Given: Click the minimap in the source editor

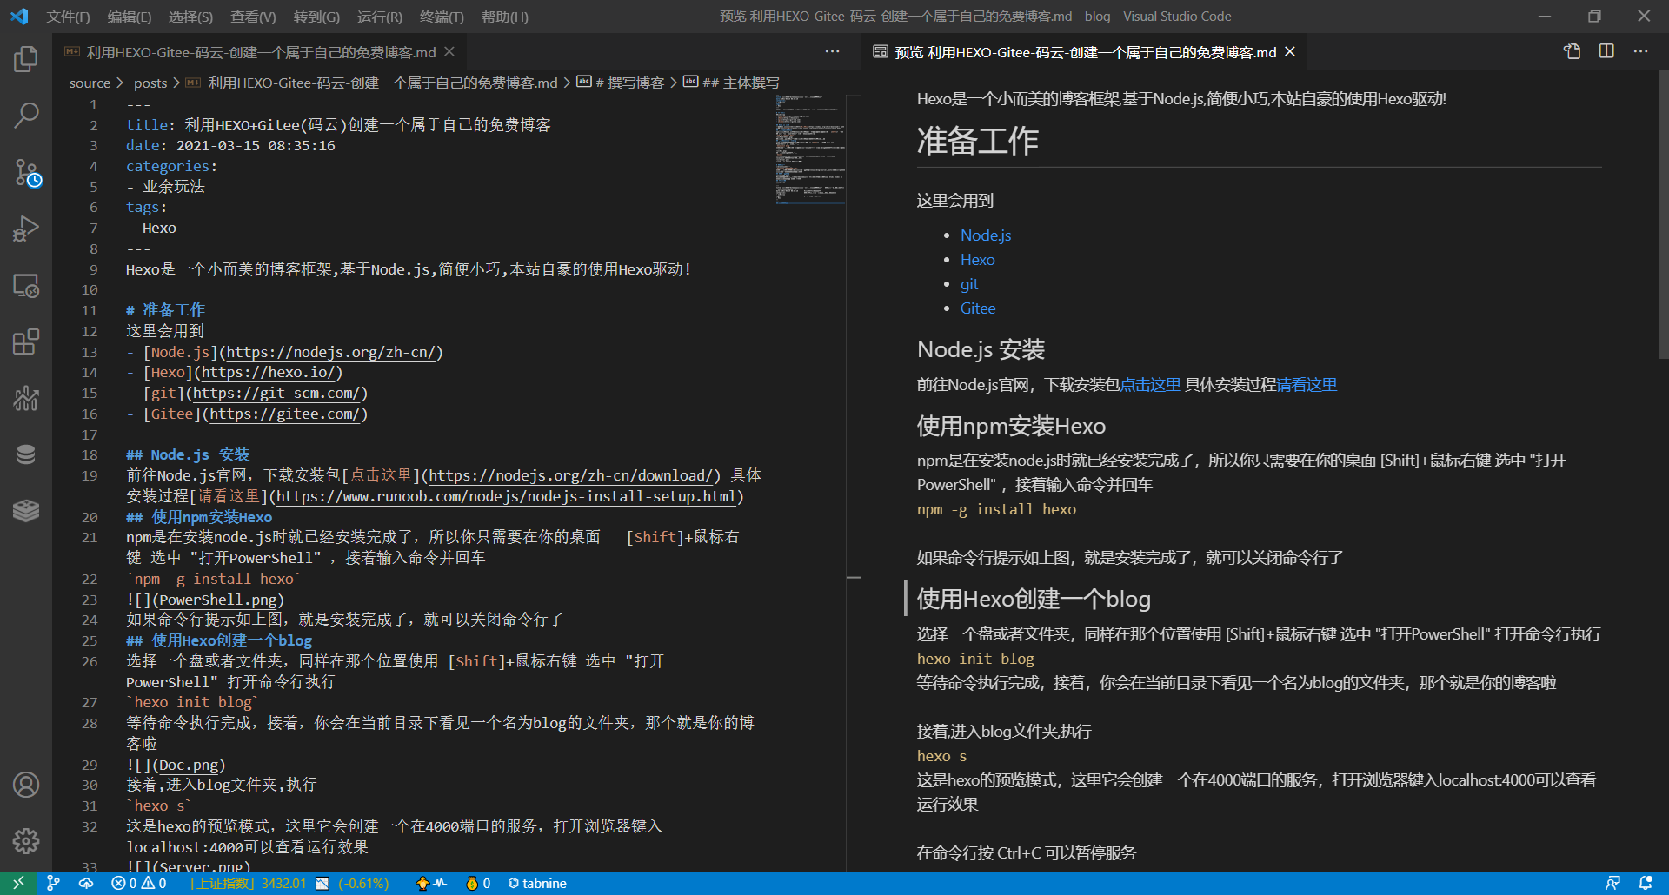Looking at the screenshot, I should tap(810, 149).
